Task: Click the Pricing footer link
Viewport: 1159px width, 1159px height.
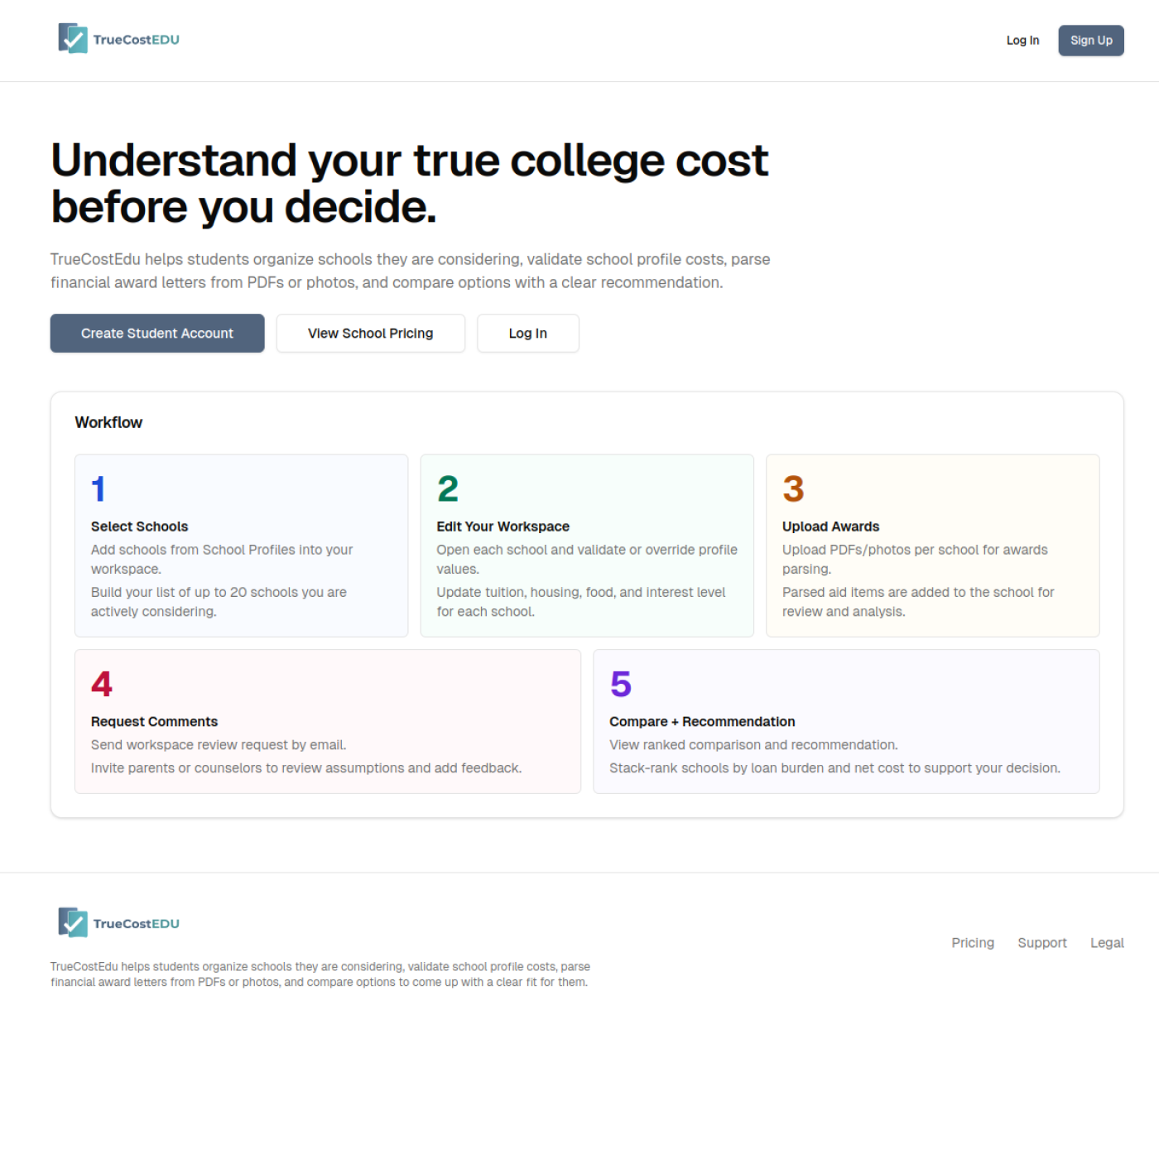Action: (972, 942)
